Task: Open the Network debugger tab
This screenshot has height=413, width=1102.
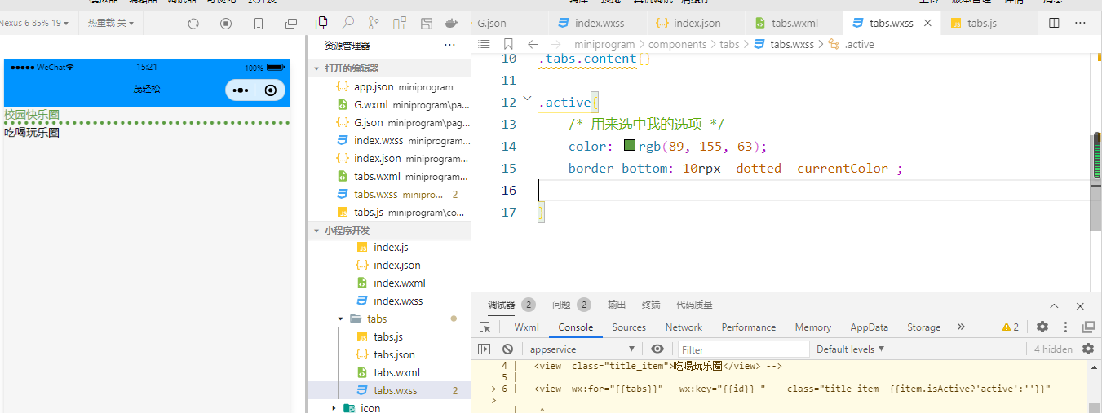Action: coord(684,327)
